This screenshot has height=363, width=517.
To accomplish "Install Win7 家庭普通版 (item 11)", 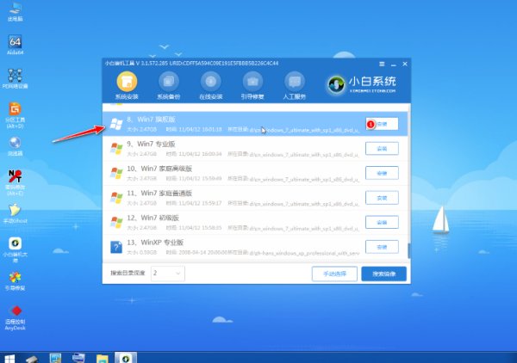I will [x=382, y=198].
